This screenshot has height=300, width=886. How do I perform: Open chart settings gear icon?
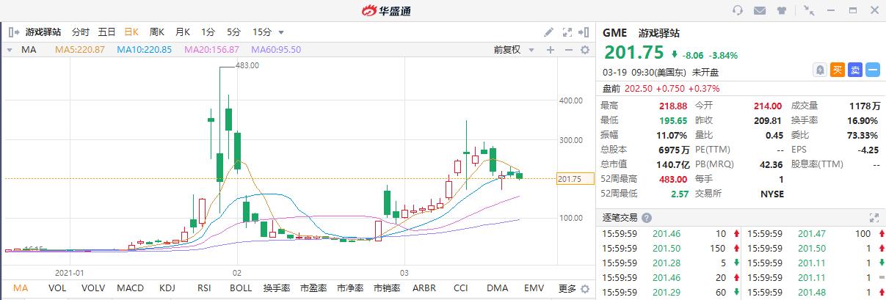click(585, 50)
